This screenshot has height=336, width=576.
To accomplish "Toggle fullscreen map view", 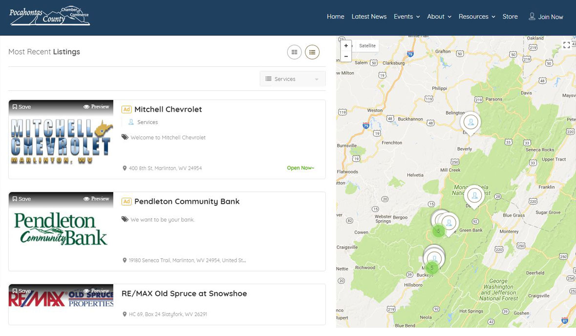I will [x=566, y=45].
